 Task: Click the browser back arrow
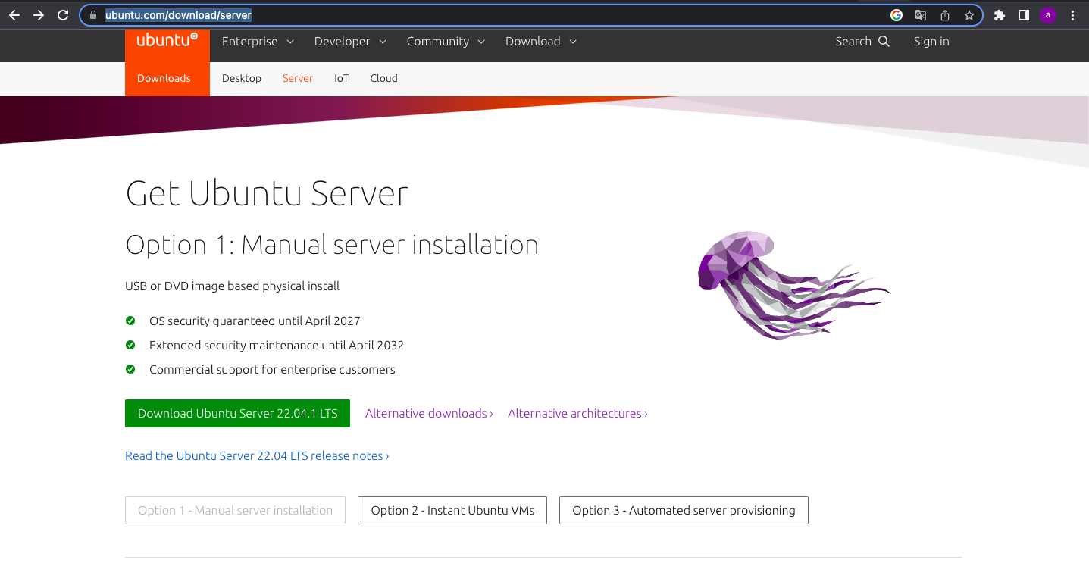coord(14,15)
